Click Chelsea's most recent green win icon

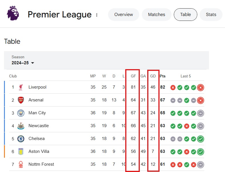pos(200,139)
